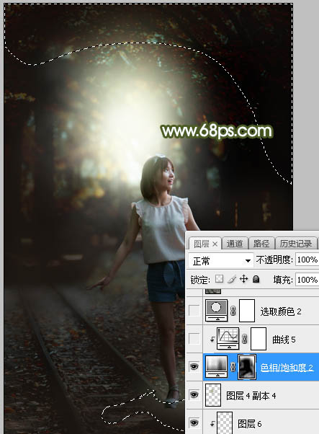Click link icon on 选取颜色 2 layer

pyautogui.click(x=233, y=311)
